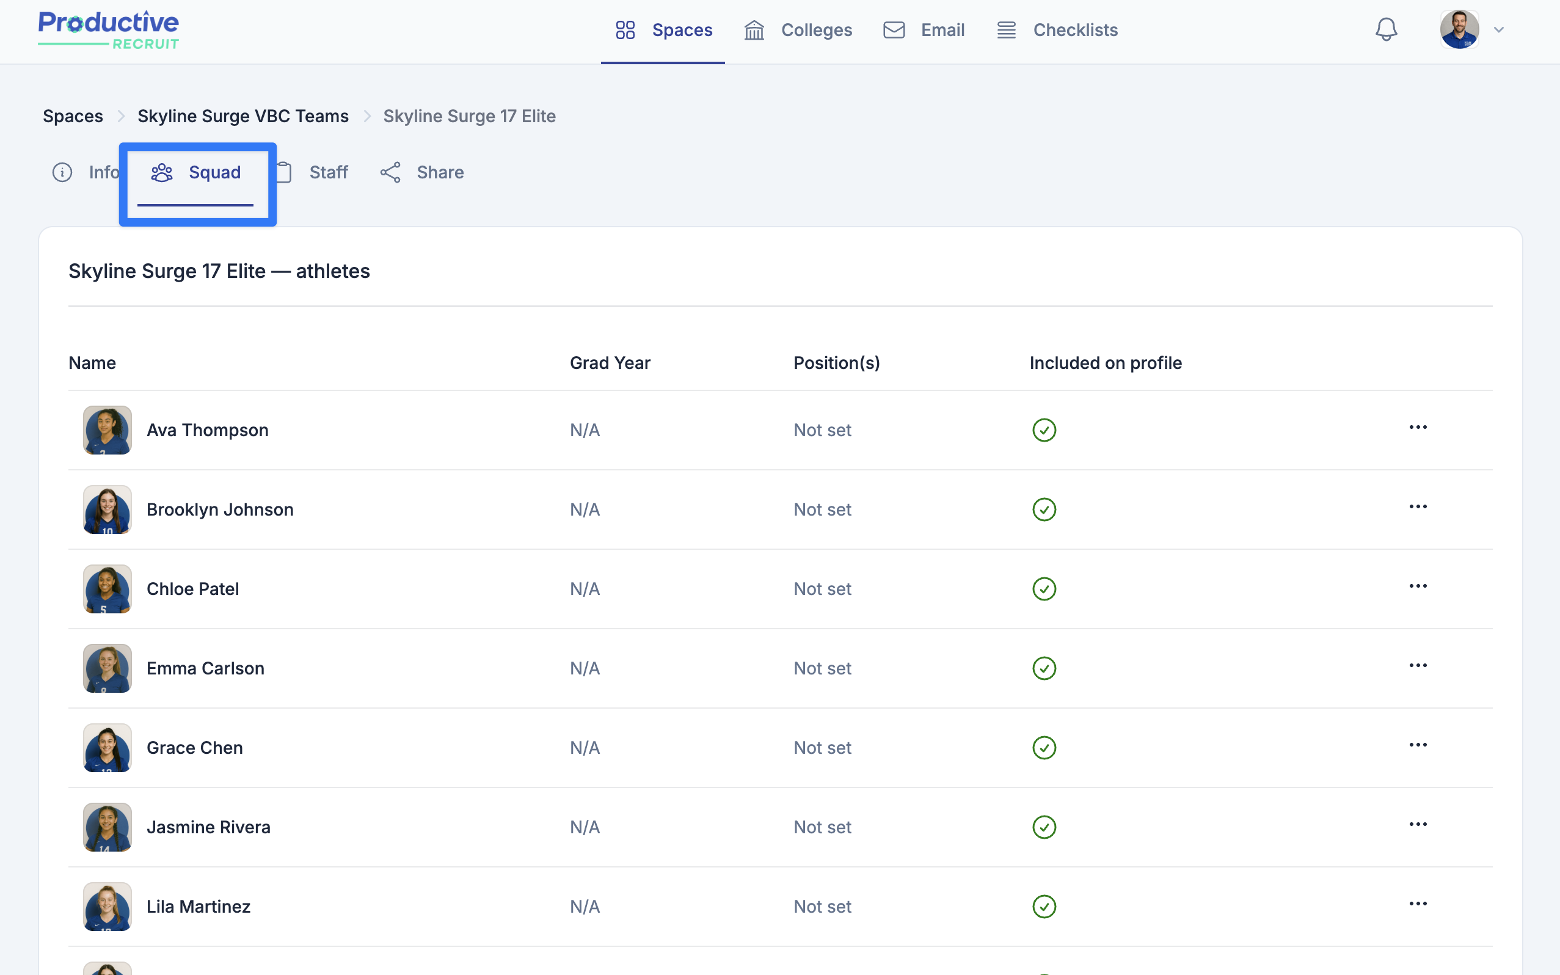This screenshot has width=1560, height=975.
Task: Click Ava Thompson's photo thumbnail
Action: click(108, 430)
